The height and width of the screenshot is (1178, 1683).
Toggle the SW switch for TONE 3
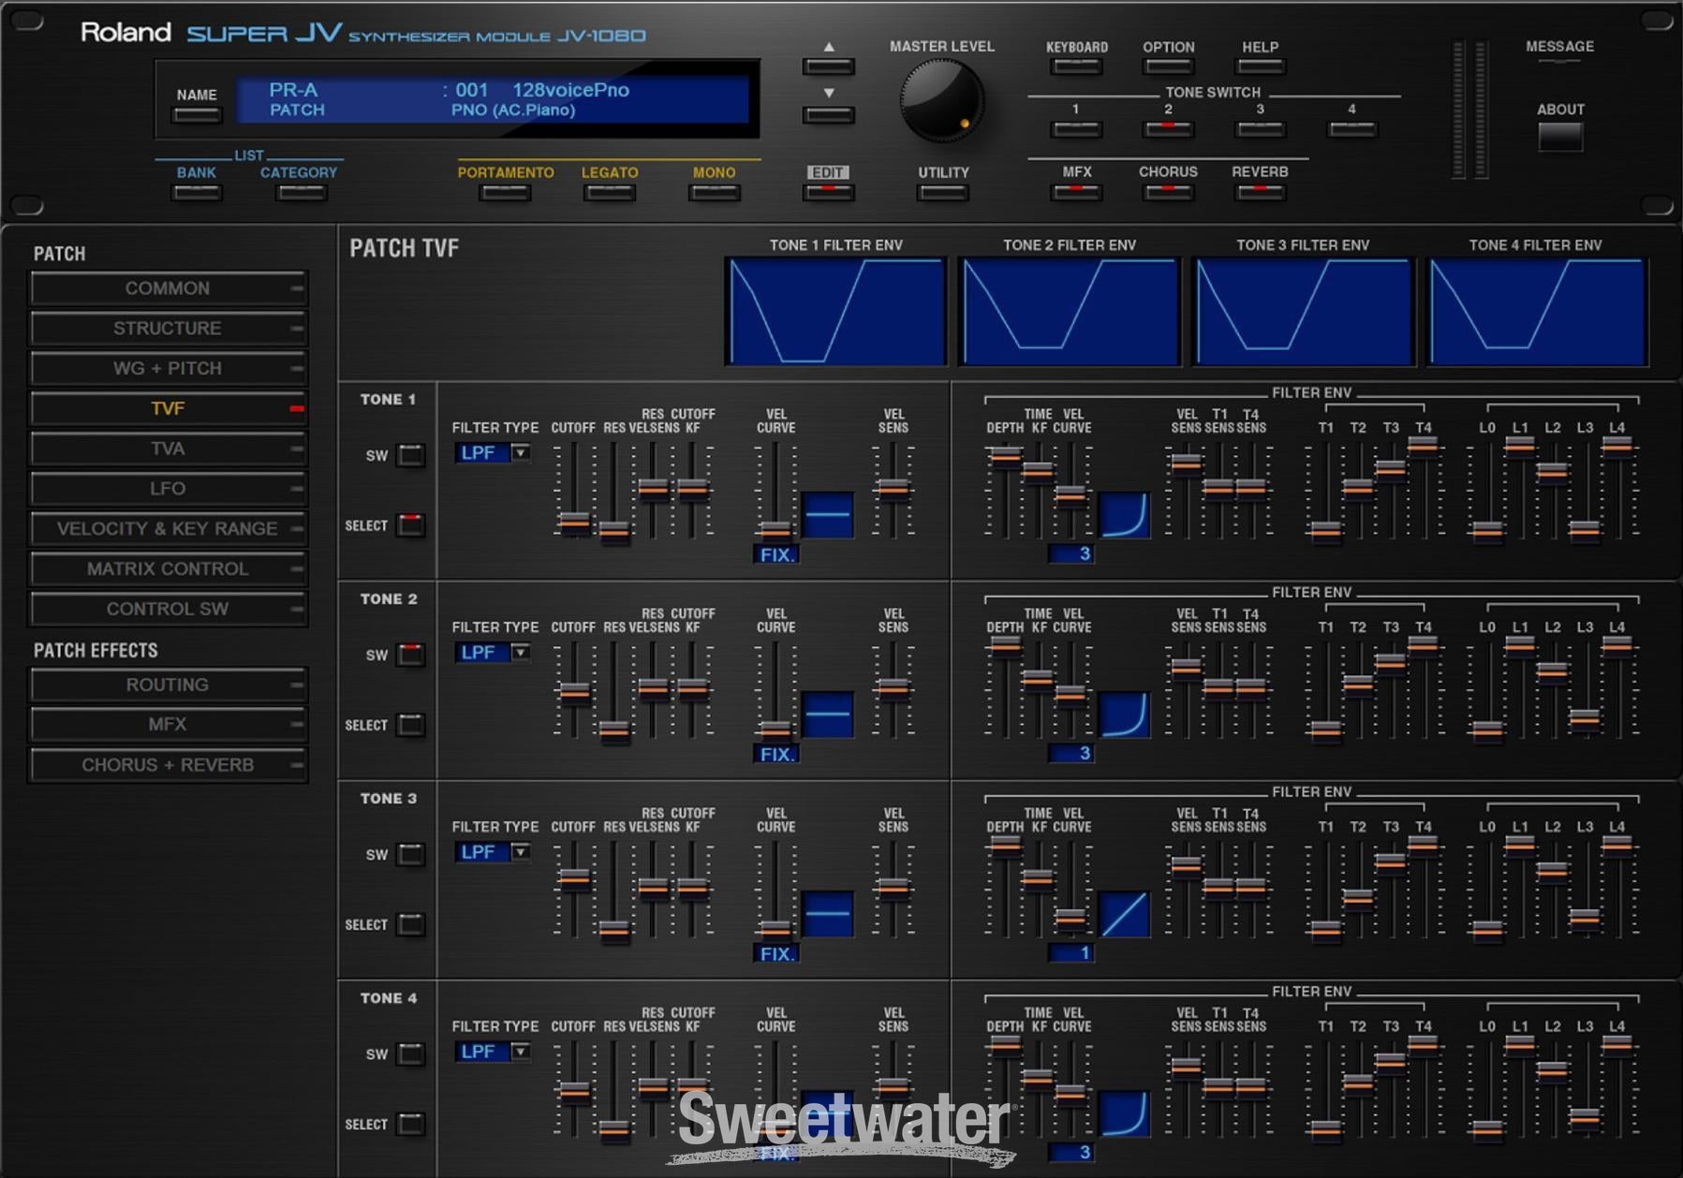click(x=409, y=855)
